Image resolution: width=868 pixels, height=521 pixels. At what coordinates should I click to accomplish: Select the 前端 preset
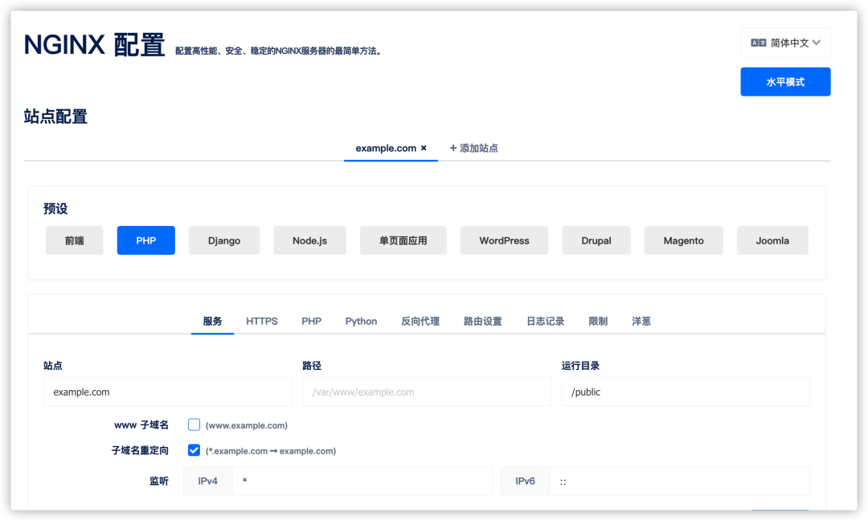click(x=74, y=240)
